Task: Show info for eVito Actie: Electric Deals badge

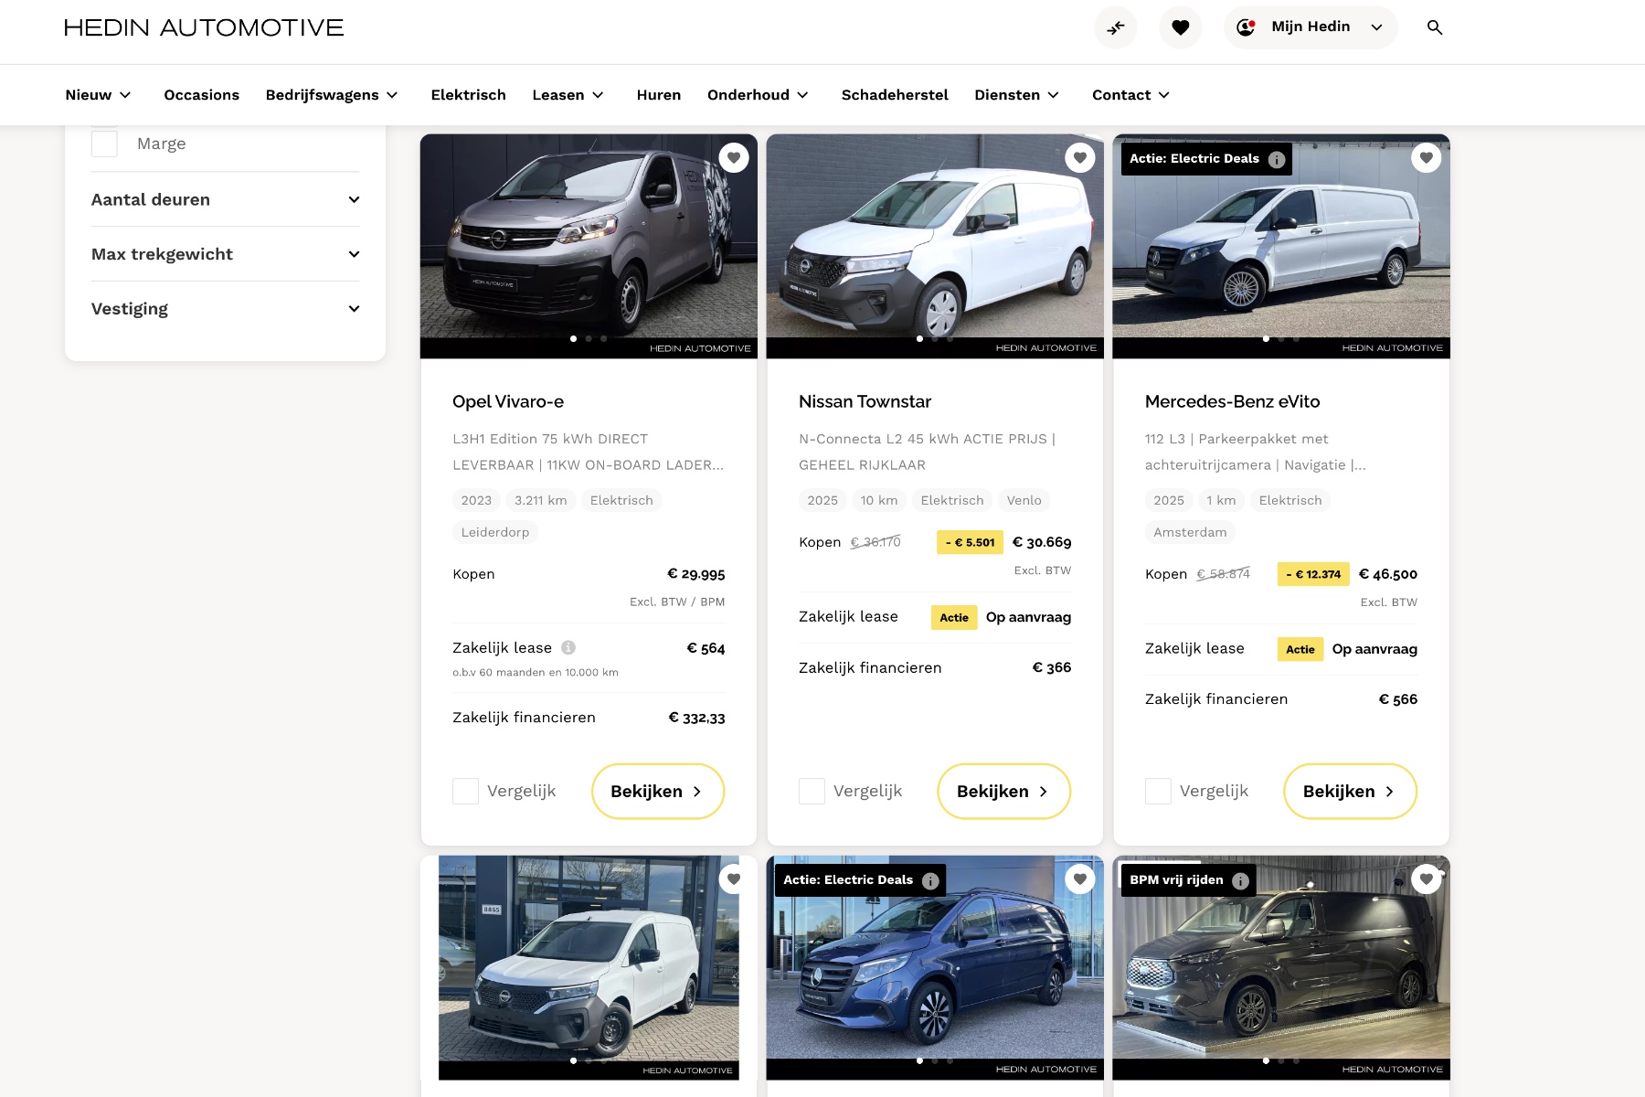Action: (x=1277, y=159)
